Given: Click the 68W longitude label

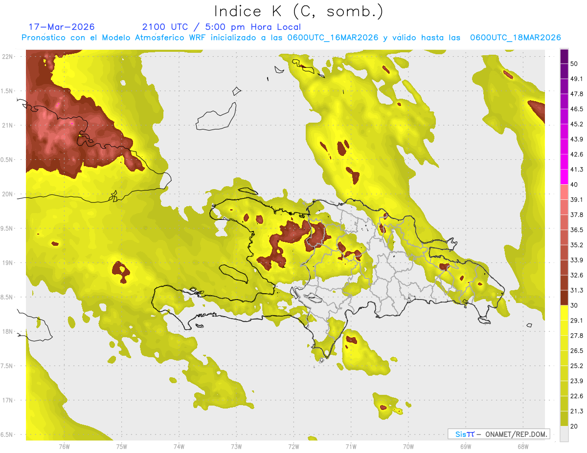Looking at the screenshot, I should point(522,447).
